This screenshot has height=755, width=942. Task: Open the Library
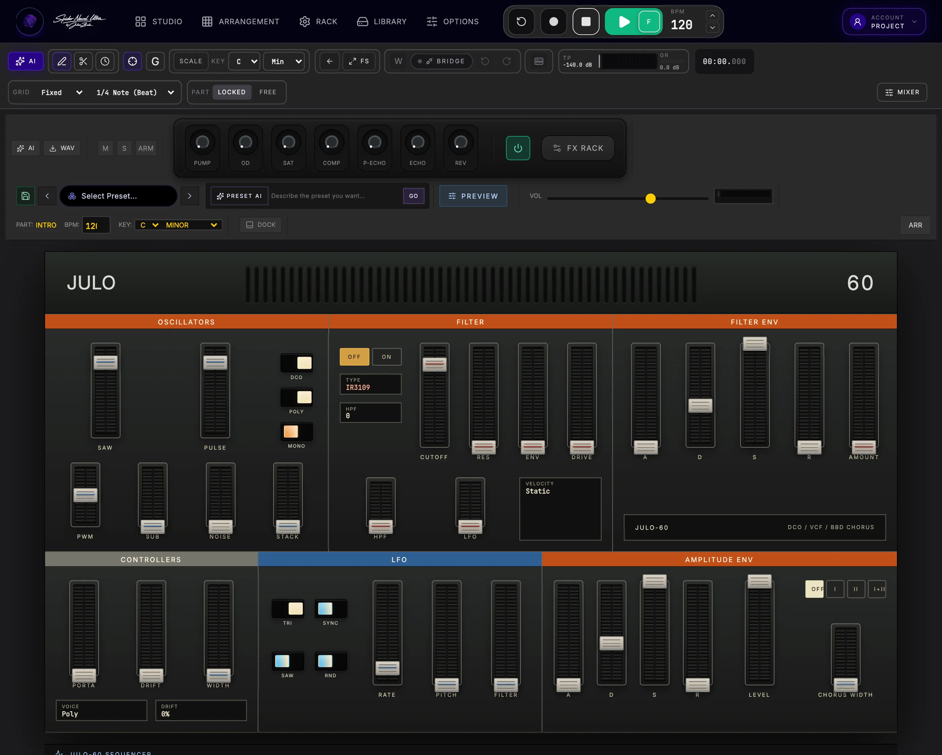pos(382,22)
